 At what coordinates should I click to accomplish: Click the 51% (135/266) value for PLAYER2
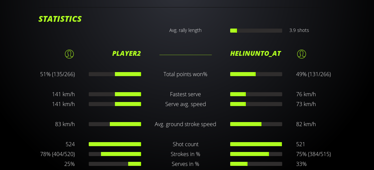tap(57, 74)
